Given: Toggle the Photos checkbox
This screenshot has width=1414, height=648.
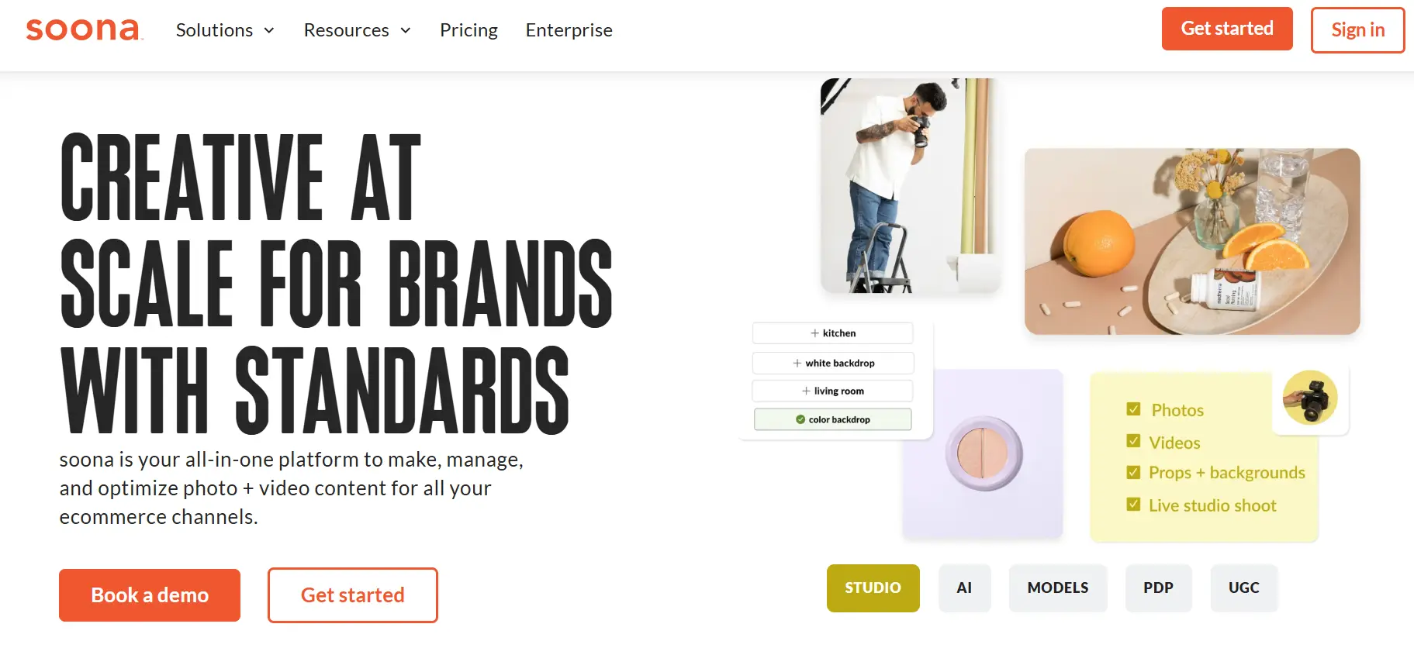Looking at the screenshot, I should coord(1133,409).
